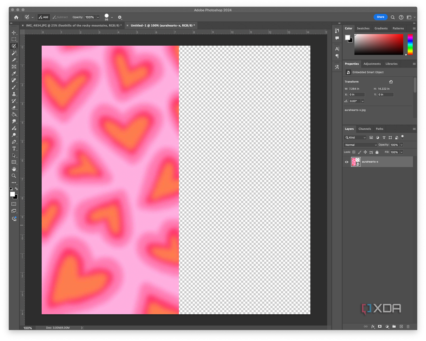Filter for pixel layers
This screenshot has width=426, height=341.
point(371,138)
